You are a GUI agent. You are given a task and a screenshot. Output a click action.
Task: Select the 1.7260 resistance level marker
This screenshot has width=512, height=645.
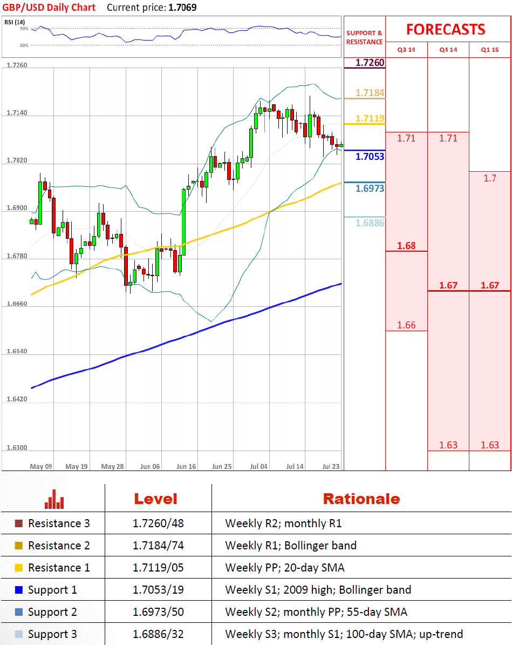point(370,63)
